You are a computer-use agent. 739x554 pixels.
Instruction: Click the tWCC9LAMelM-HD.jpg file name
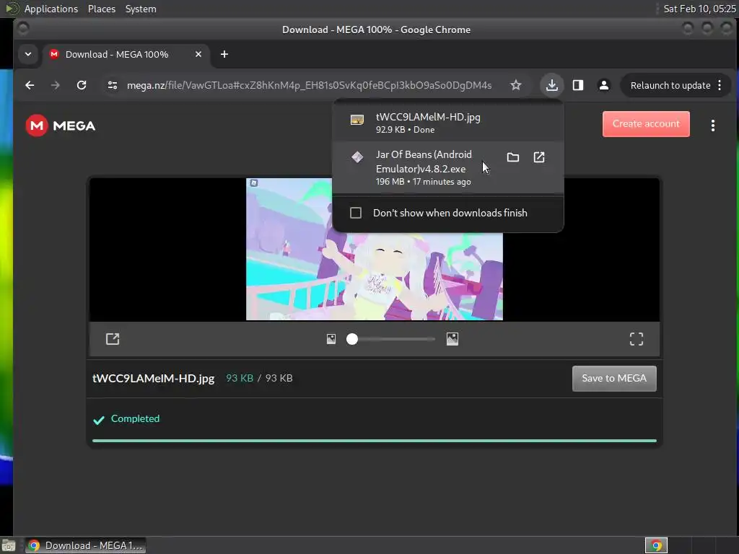pos(153,378)
